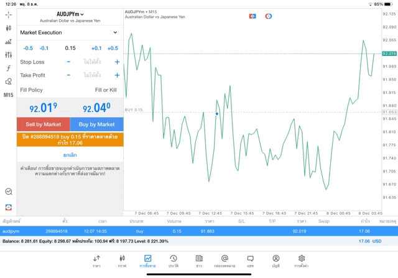Tap the Take Profit value field
Screen dimensions: 398x278
(x=92, y=75)
